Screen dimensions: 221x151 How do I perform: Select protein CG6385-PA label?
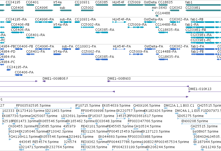point(105,57)
